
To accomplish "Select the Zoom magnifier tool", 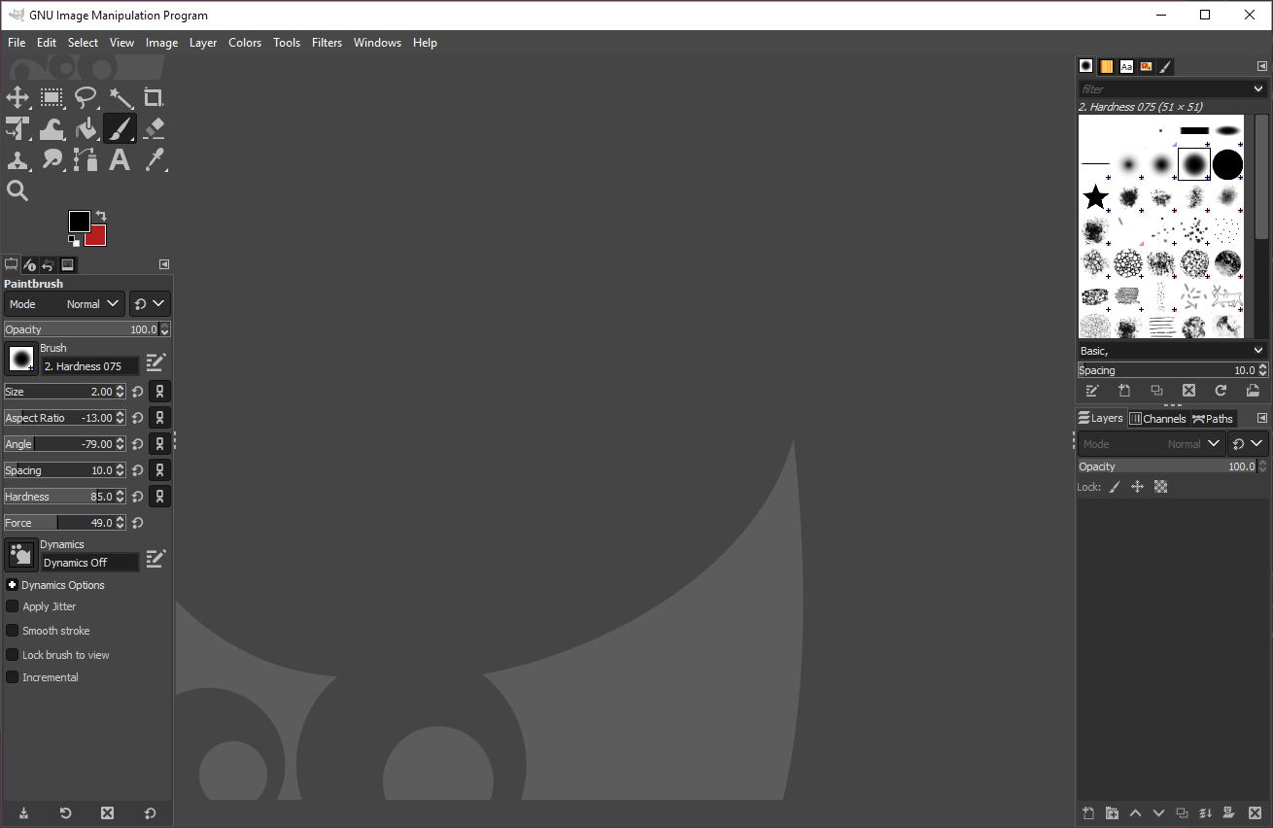I will [17, 190].
